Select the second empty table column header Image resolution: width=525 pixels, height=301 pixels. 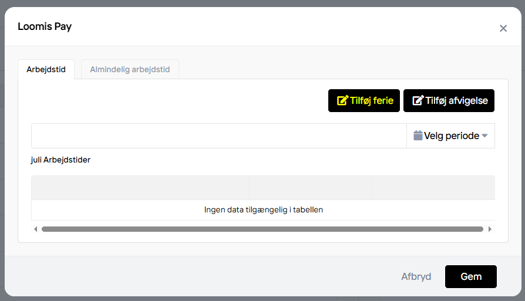coord(311,188)
